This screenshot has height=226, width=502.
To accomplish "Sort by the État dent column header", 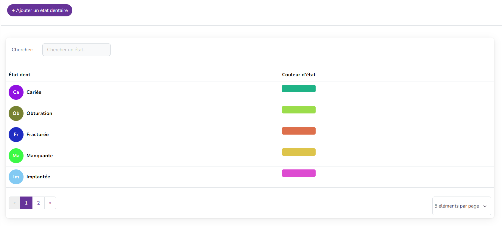I will tap(20, 75).
